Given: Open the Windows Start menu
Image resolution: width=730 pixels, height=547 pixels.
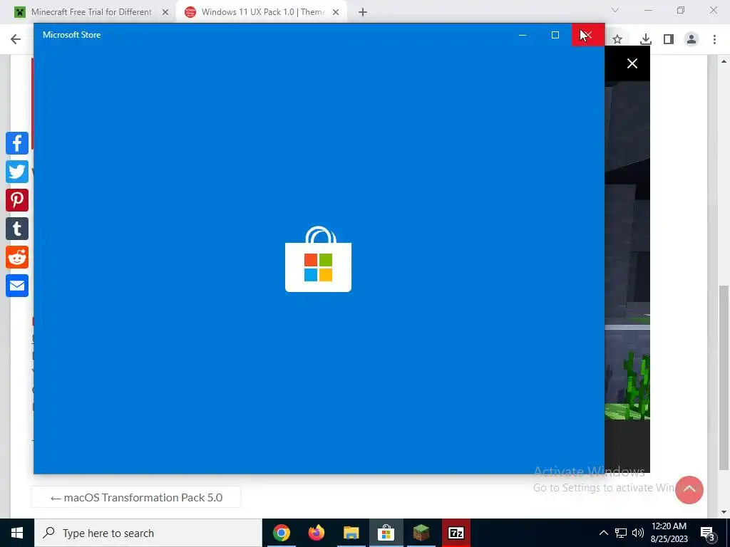Looking at the screenshot, I should coord(17,533).
